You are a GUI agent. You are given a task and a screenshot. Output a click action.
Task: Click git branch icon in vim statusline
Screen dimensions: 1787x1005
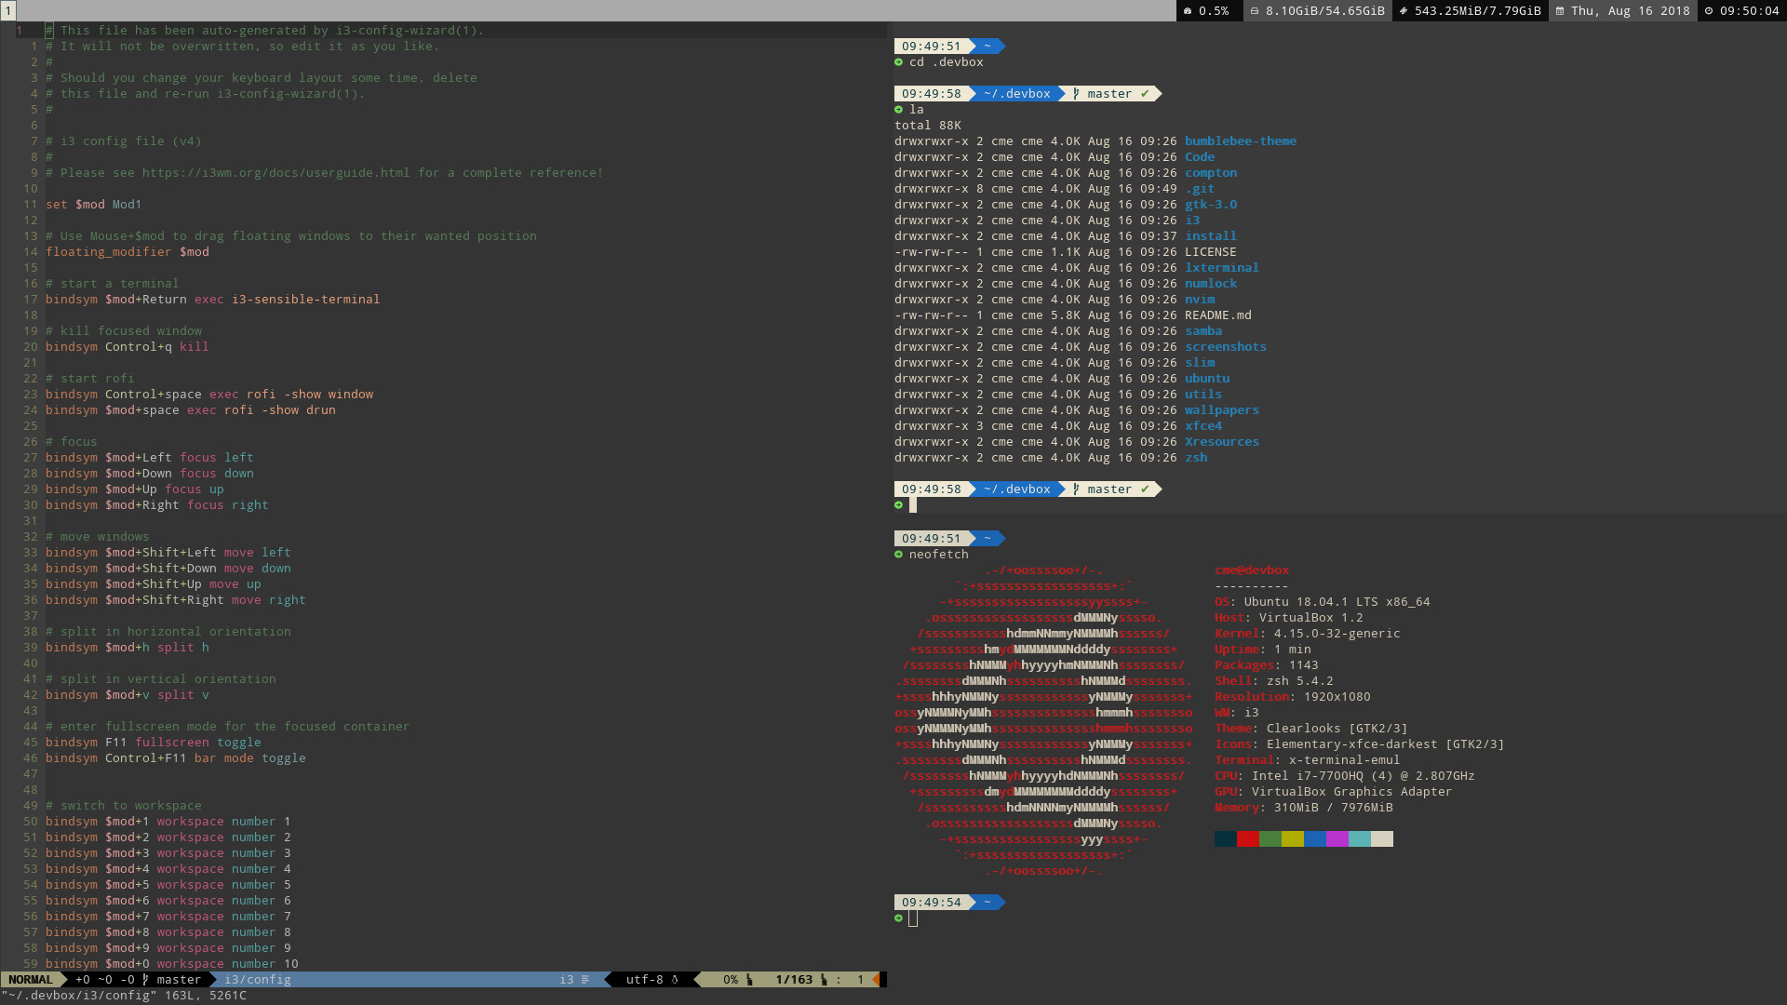[x=146, y=980]
